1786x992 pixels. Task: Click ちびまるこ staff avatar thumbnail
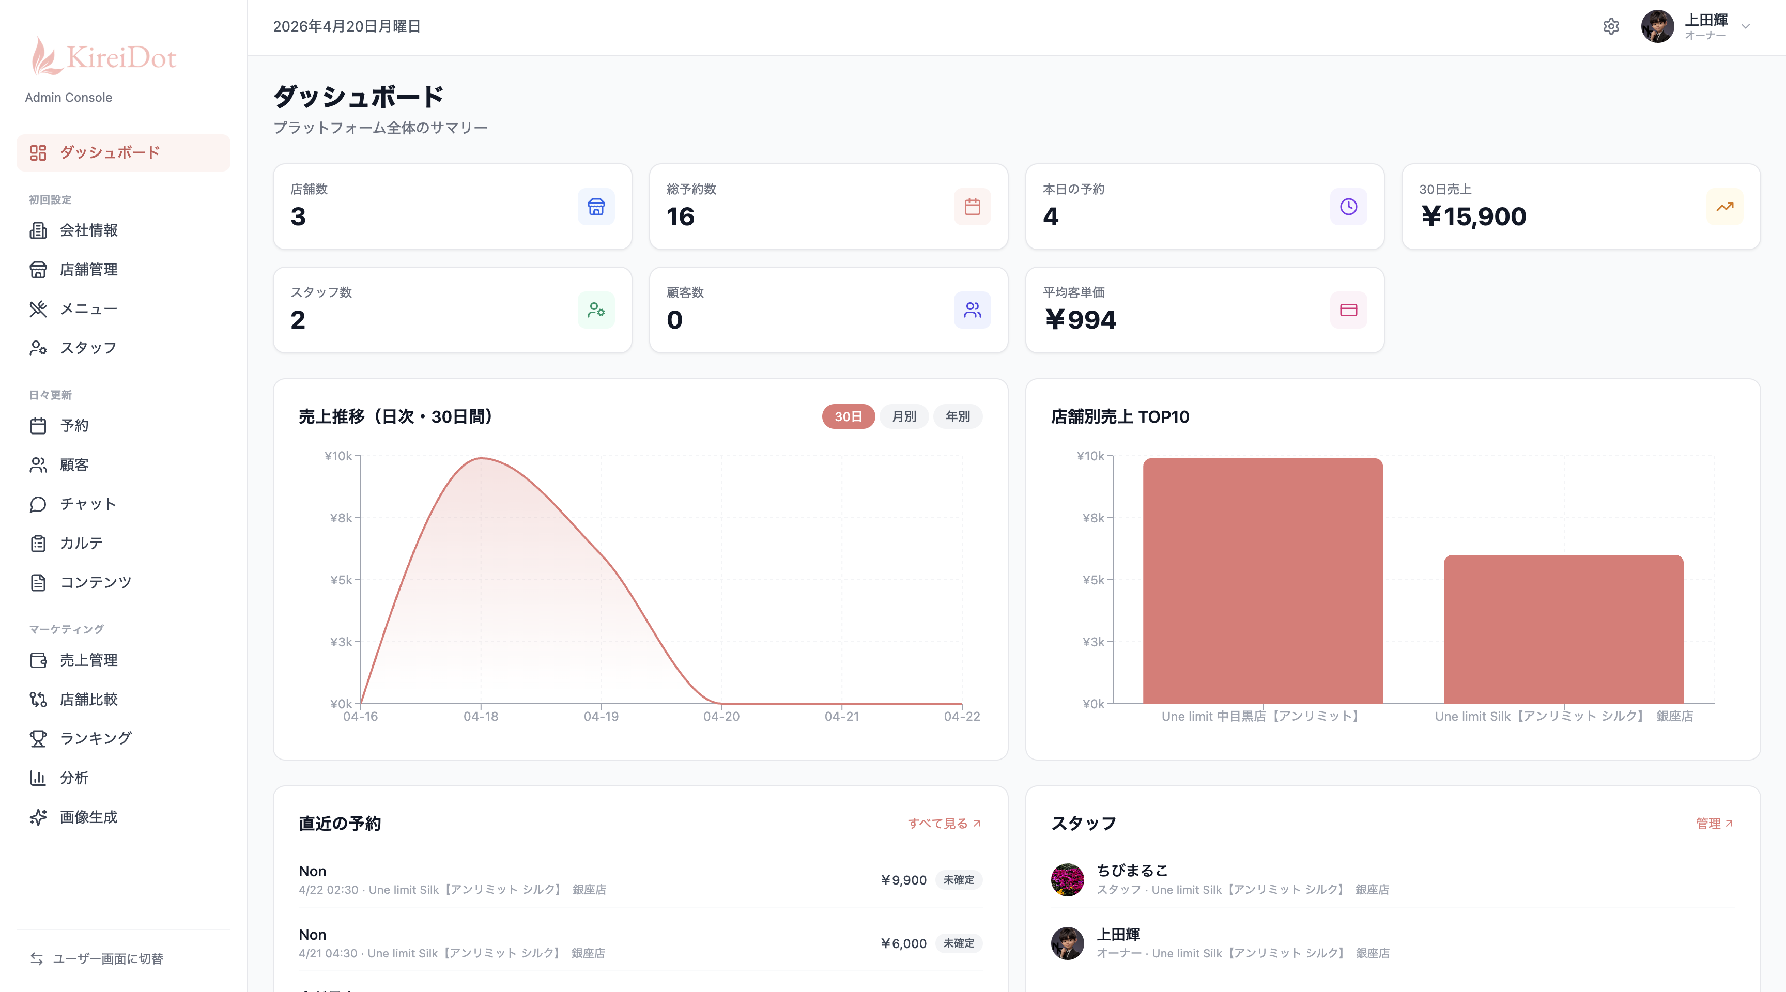point(1067,879)
